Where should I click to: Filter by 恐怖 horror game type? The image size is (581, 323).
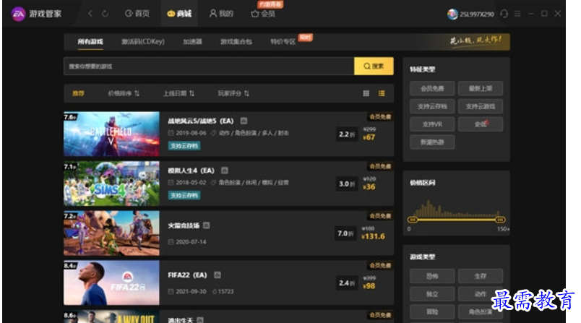pyautogui.click(x=432, y=276)
